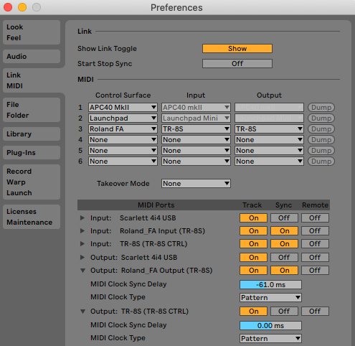Screen dimensions: 355x346
Task: Open the Look Feel preferences tab
Action: (x=32, y=32)
